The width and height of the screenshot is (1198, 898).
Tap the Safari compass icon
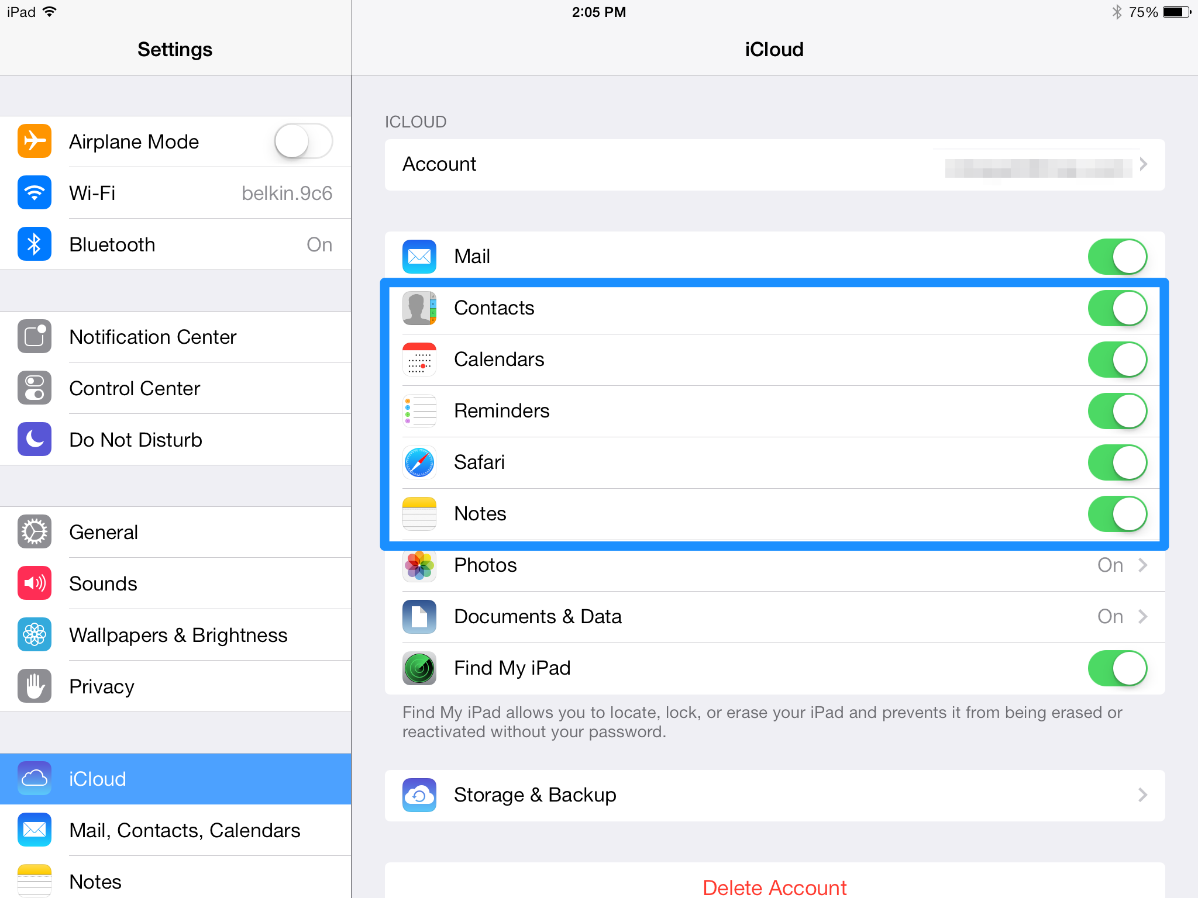(419, 462)
